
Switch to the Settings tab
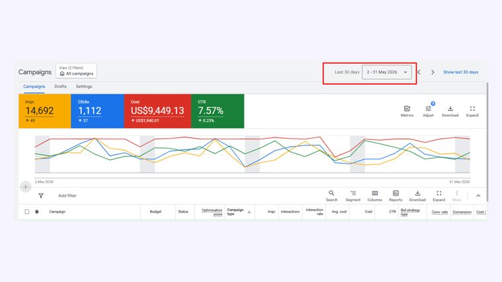(84, 87)
